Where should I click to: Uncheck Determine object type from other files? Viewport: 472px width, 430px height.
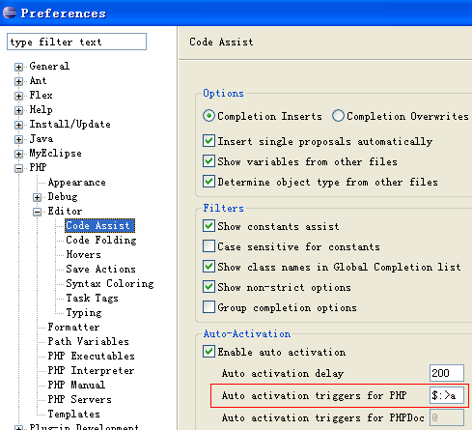tap(209, 182)
